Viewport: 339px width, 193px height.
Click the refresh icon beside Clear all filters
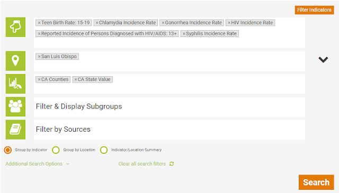pyautogui.click(x=172, y=164)
